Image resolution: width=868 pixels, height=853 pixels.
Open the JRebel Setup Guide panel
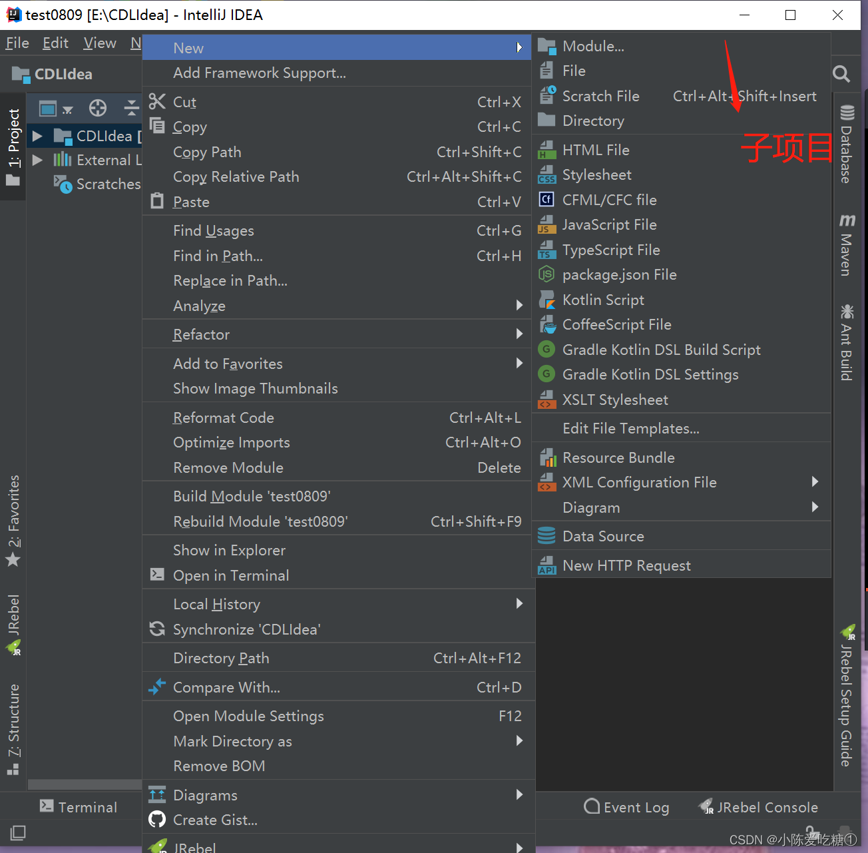(846, 696)
